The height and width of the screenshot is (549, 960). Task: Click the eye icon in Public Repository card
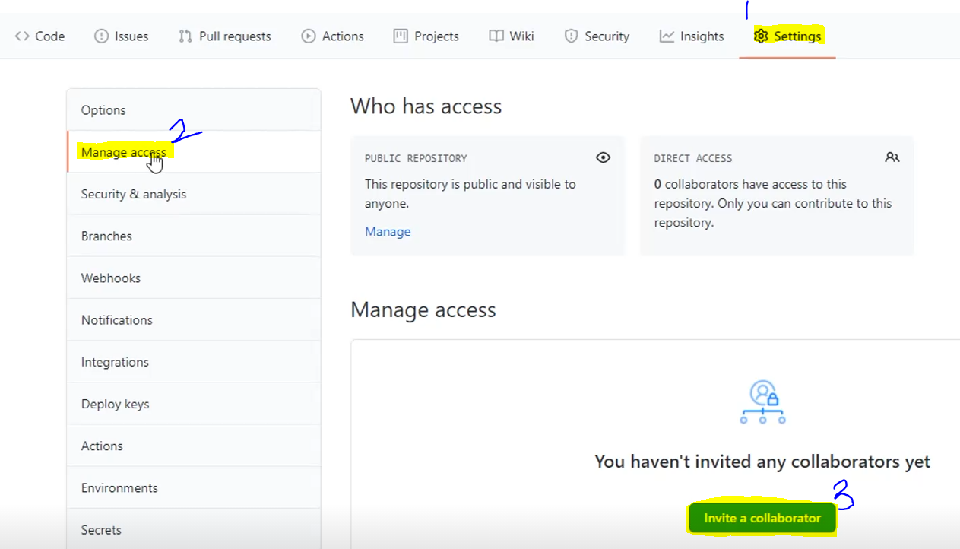tap(603, 157)
